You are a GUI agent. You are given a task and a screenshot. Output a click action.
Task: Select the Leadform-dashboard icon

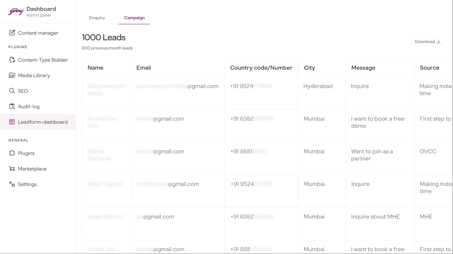coord(12,122)
